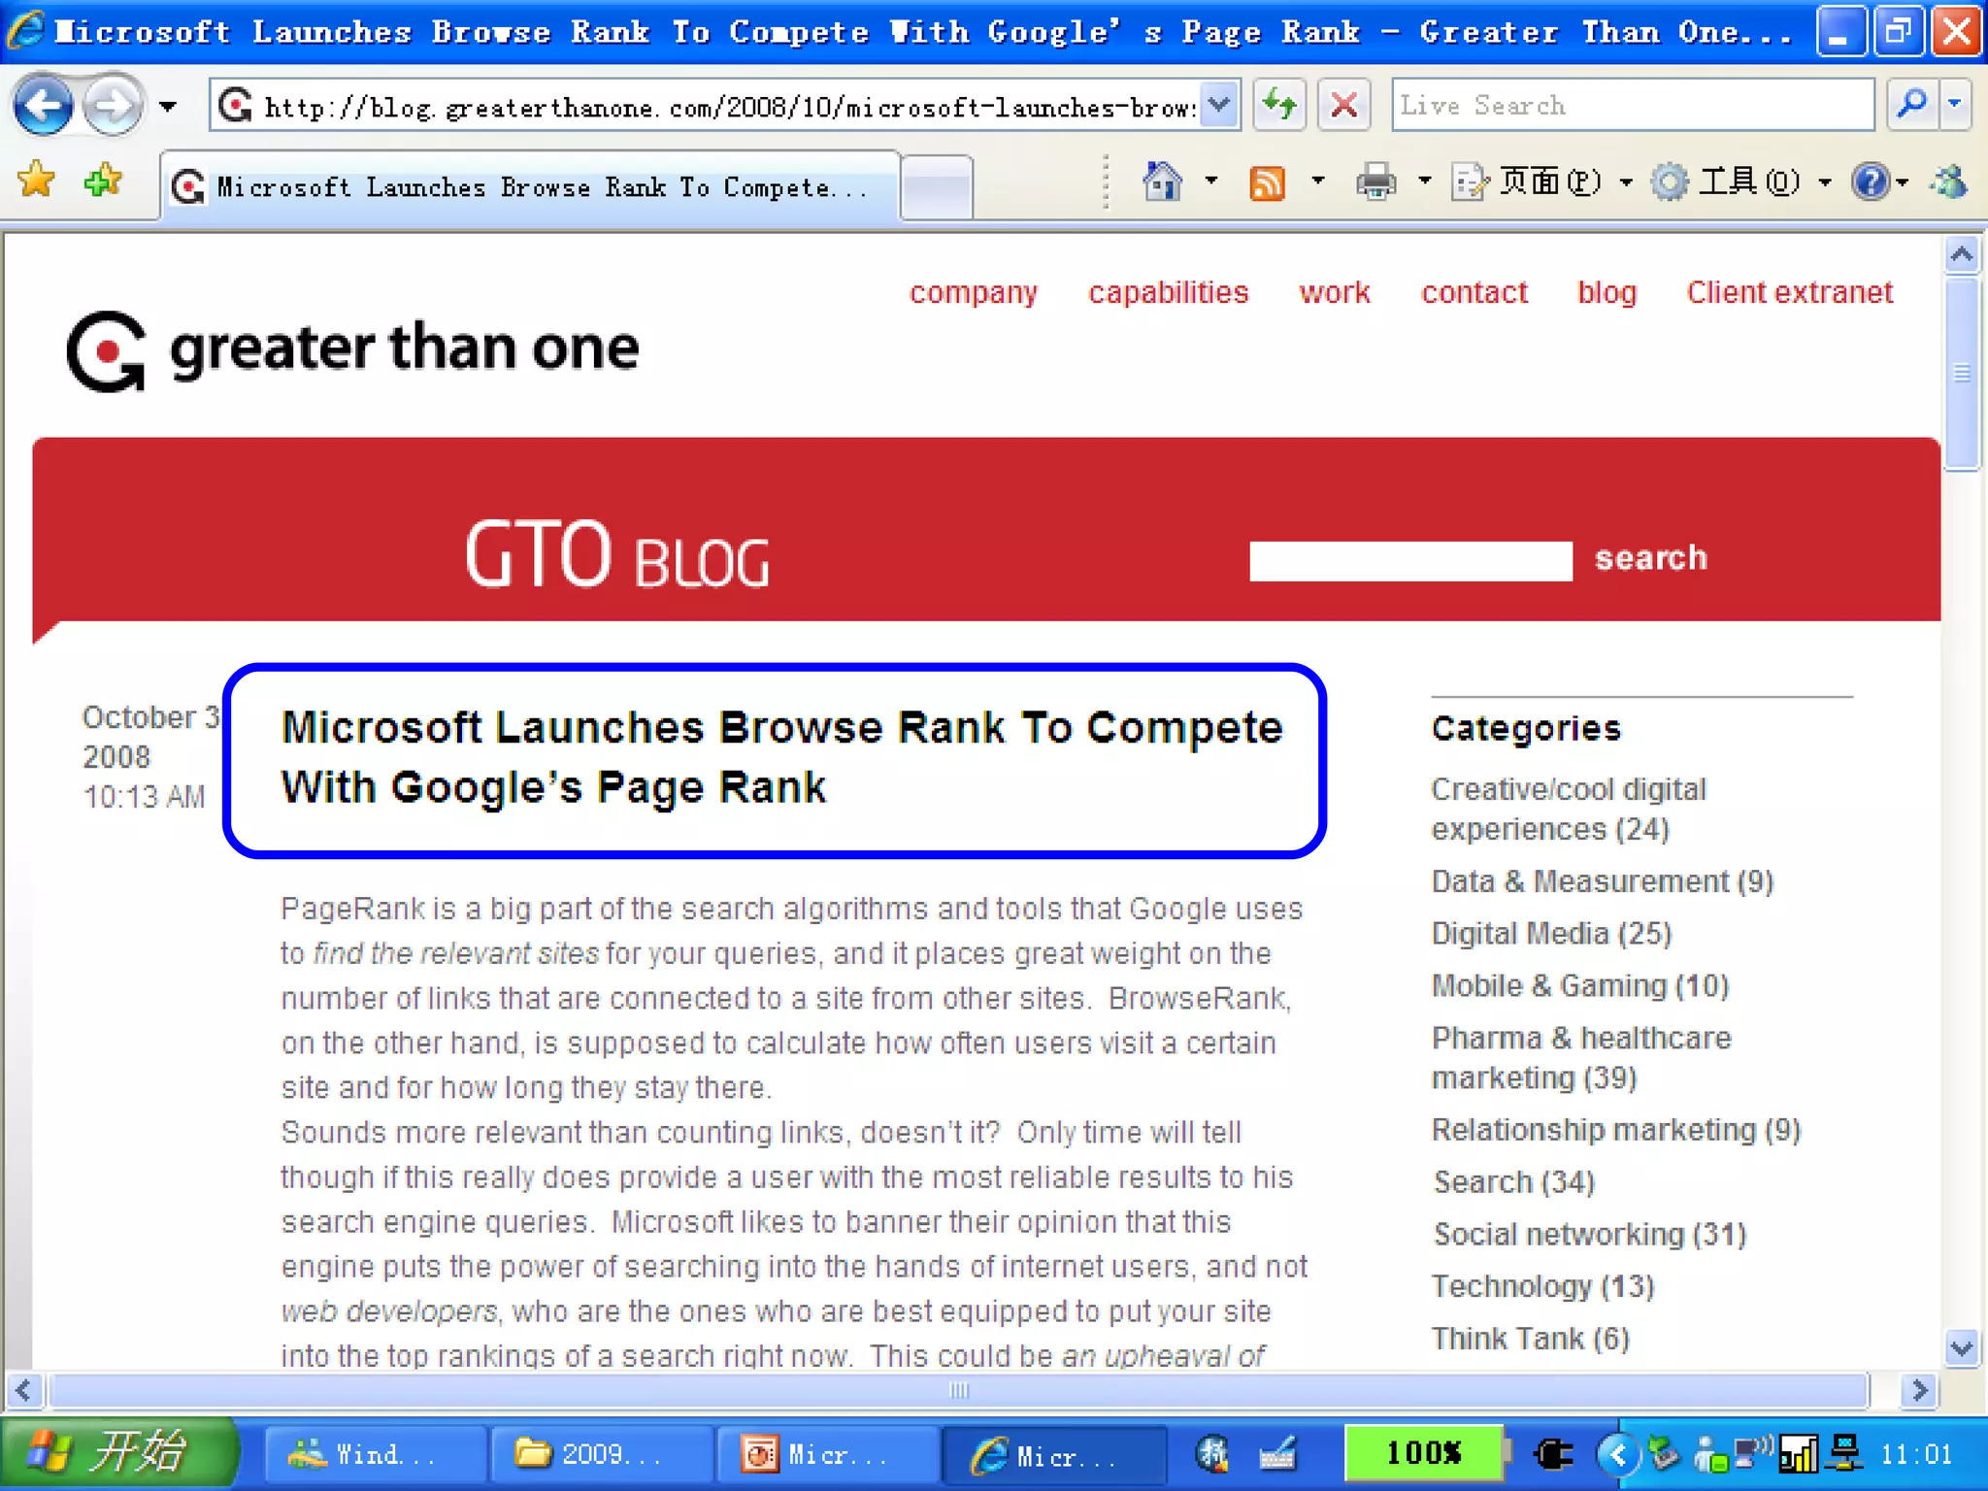
Task: Open the search provider dropdown arrow
Action: tap(1955, 105)
